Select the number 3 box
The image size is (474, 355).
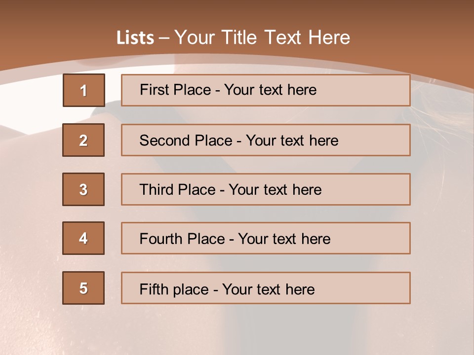[x=83, y=189]
